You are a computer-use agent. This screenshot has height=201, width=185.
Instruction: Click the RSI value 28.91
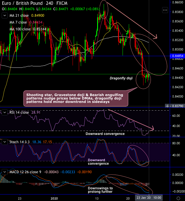pyautogui.click(x=36, y=113)
